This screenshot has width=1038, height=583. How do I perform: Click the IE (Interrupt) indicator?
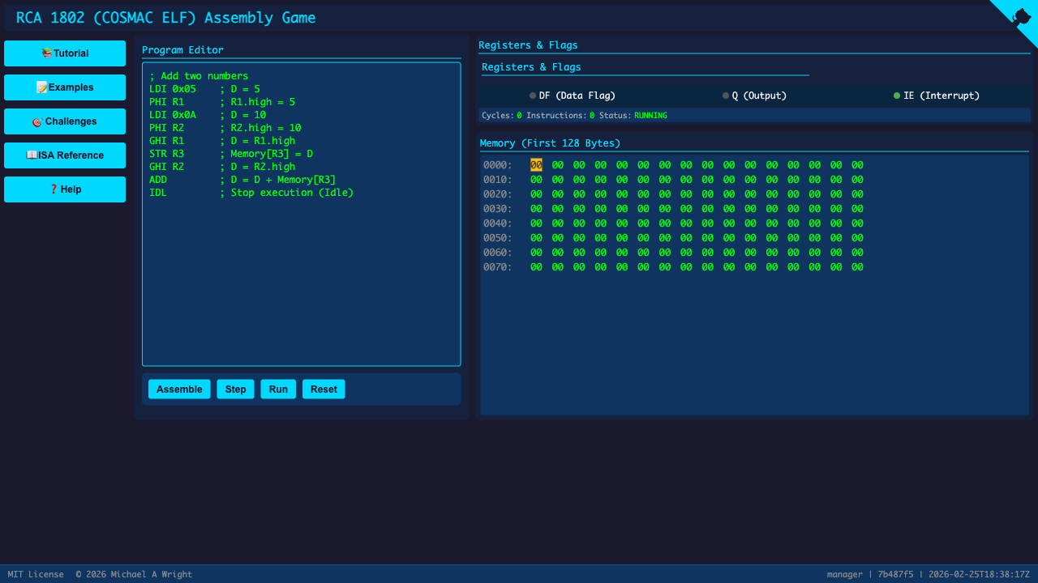937,96
